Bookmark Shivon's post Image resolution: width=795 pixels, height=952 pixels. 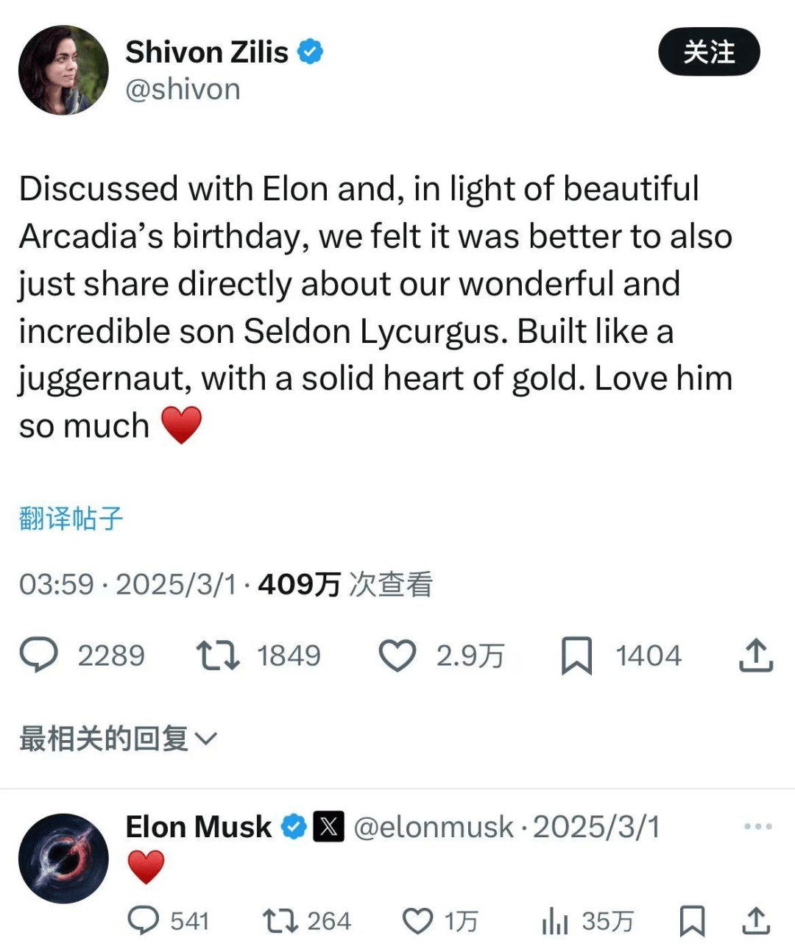(x=576, y=656)
